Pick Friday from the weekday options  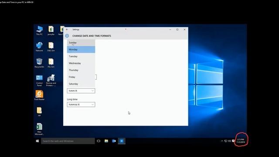pos(81,77)
